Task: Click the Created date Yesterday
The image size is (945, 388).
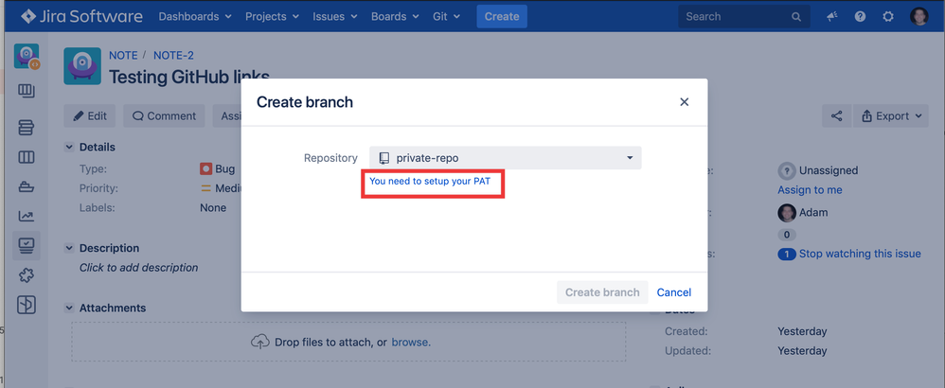Action: (802, 331)
